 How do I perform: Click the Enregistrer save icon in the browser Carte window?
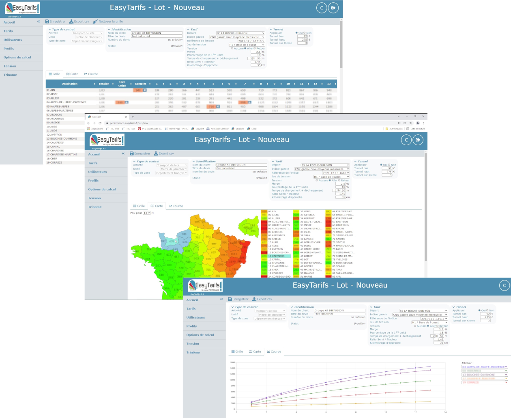(132, 153)
